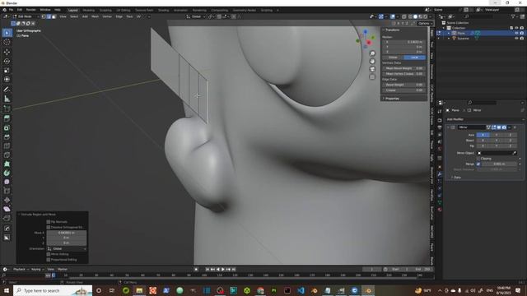527x296 pixels.
Task: Adjust the Crease value slider
Action: click(x=404, y=90)
